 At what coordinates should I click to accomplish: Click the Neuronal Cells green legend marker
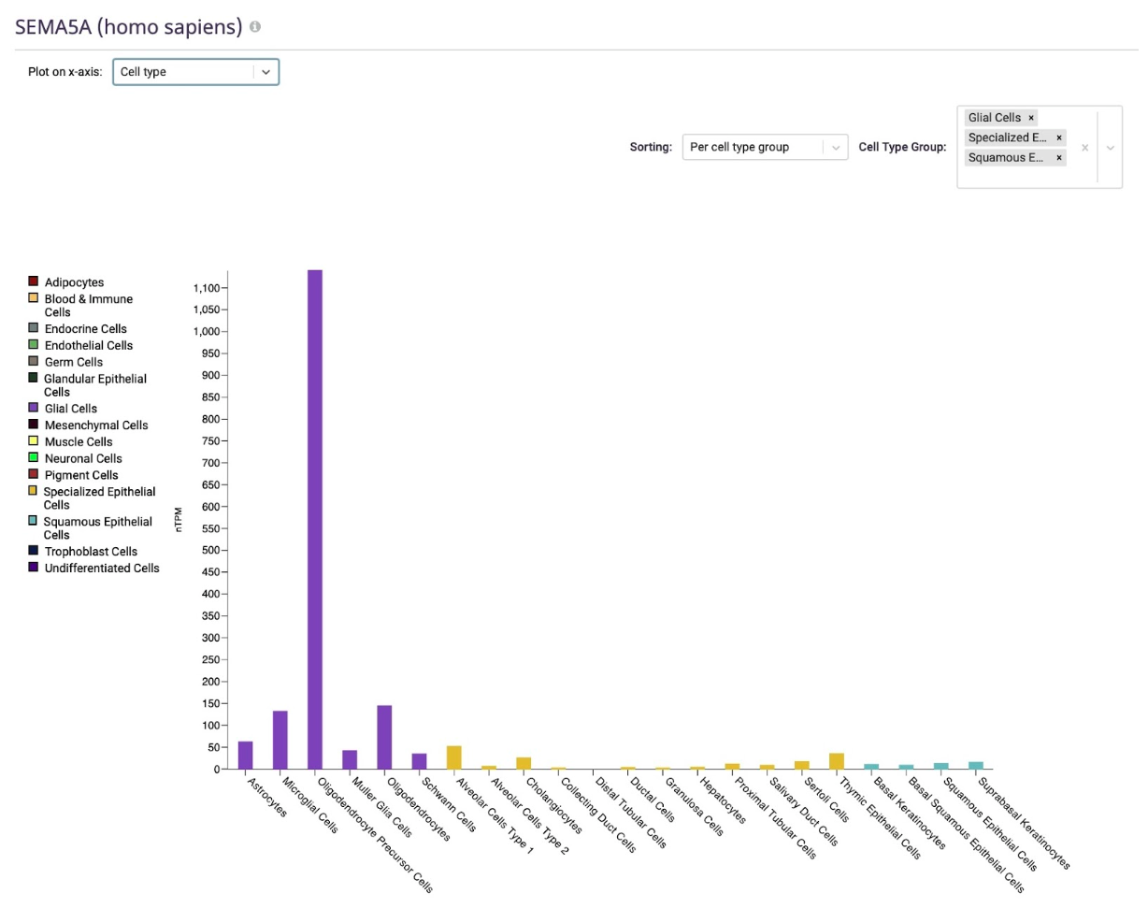[x=33, y=458]
